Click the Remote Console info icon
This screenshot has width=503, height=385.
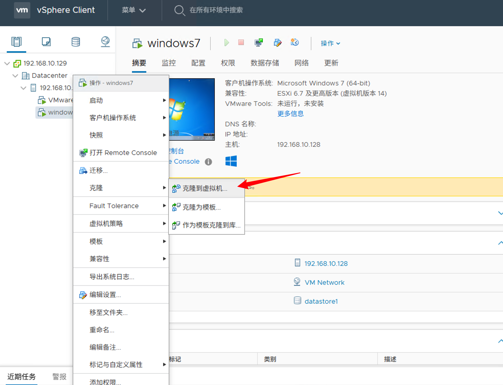coord(208,162)
